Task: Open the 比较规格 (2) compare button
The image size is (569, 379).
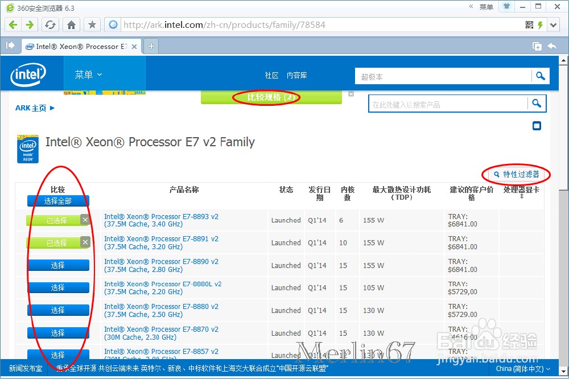Action: point(271,97)
